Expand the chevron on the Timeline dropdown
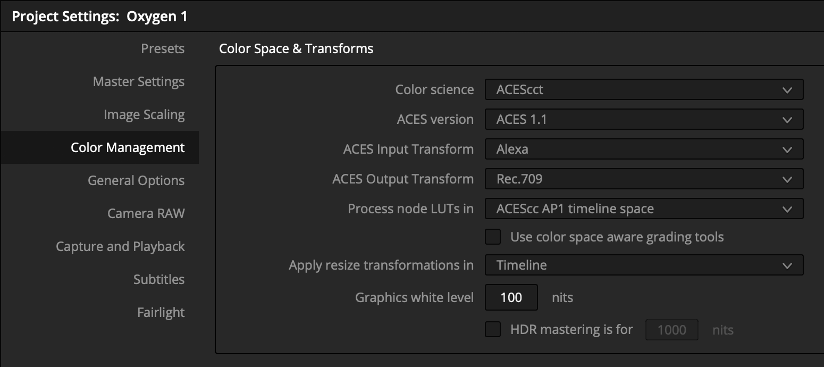824x367 pixels. 788,265
